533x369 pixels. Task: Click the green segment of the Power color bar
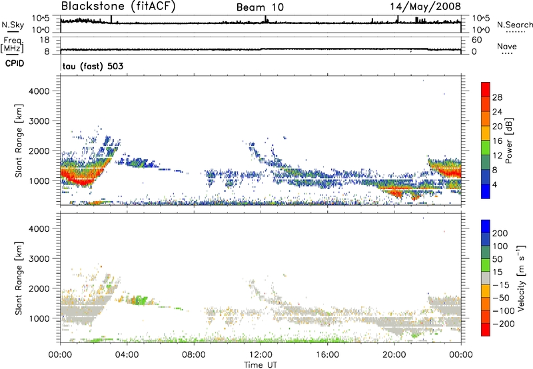tap(486, 147)
